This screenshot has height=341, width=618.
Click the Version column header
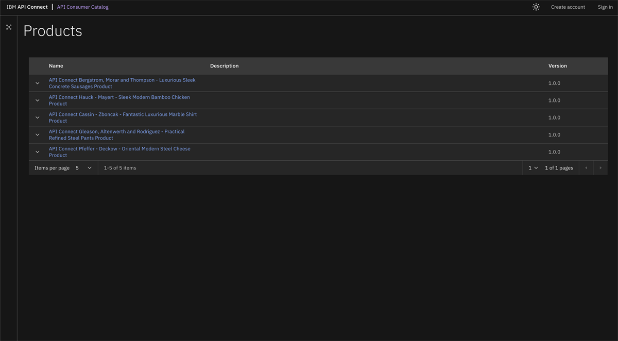tap(558, 66)
